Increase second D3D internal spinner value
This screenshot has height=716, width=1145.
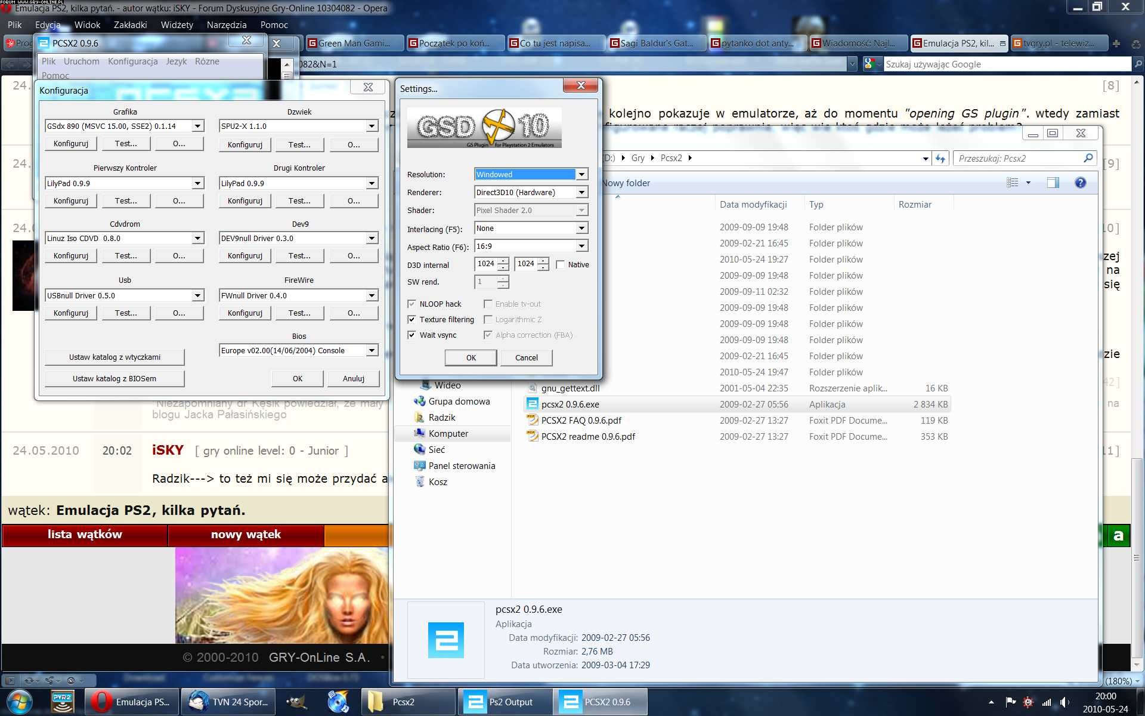[543, 261]
